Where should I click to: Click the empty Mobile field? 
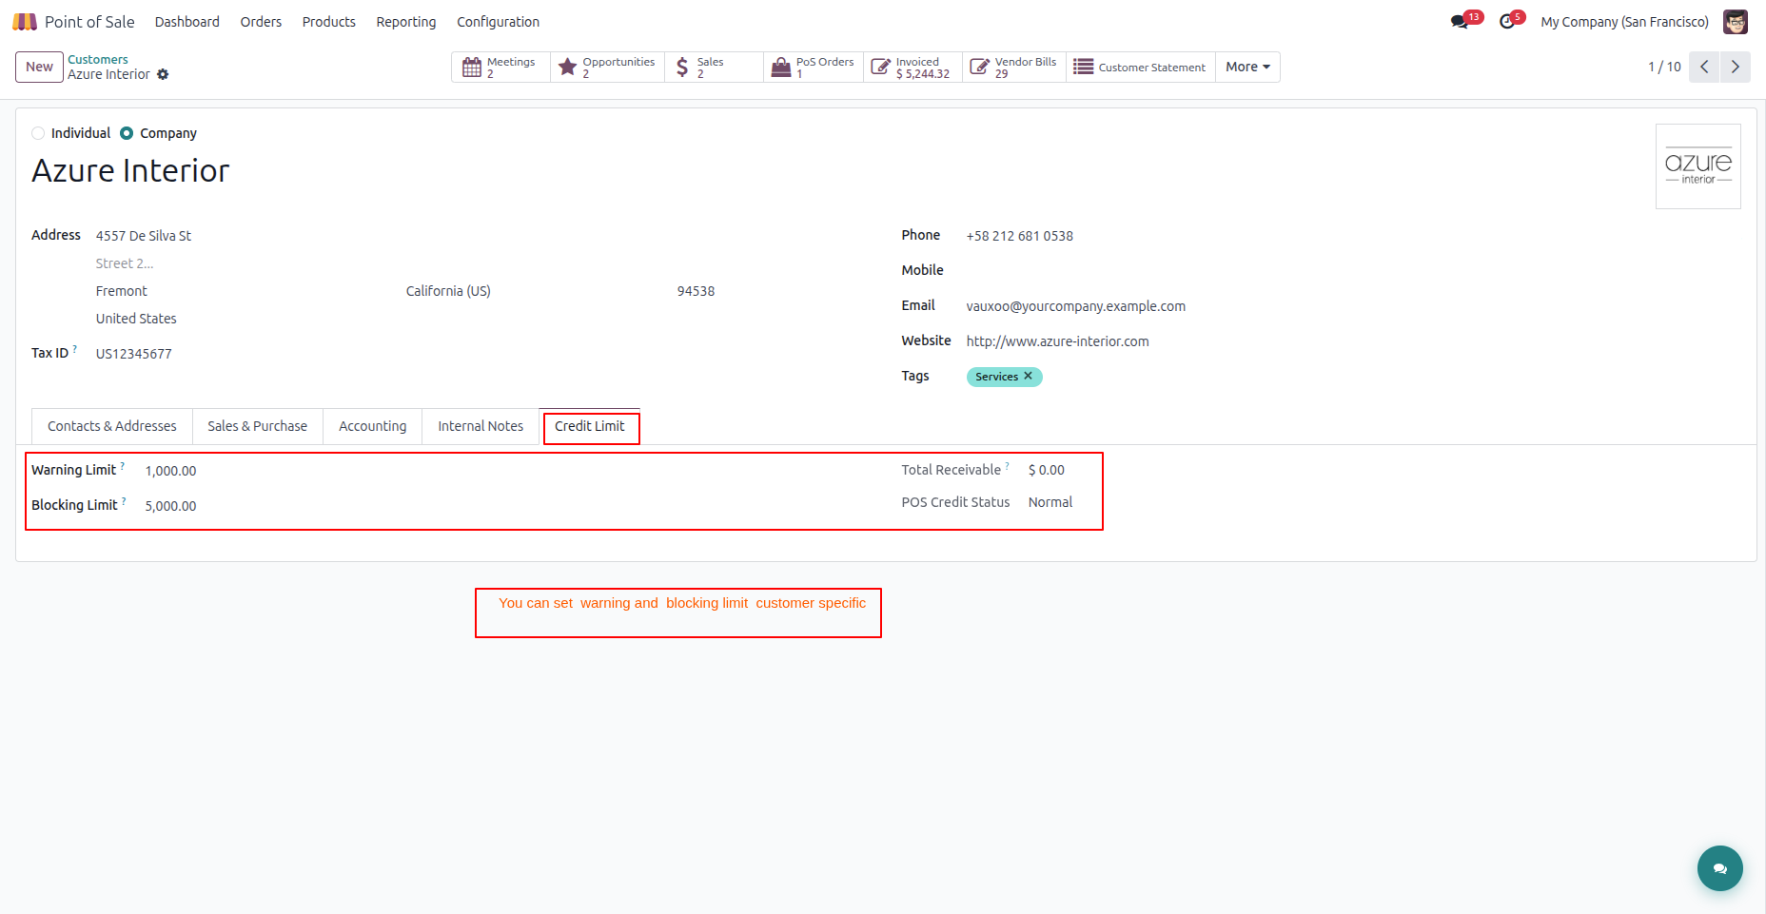click(1353, 271)
